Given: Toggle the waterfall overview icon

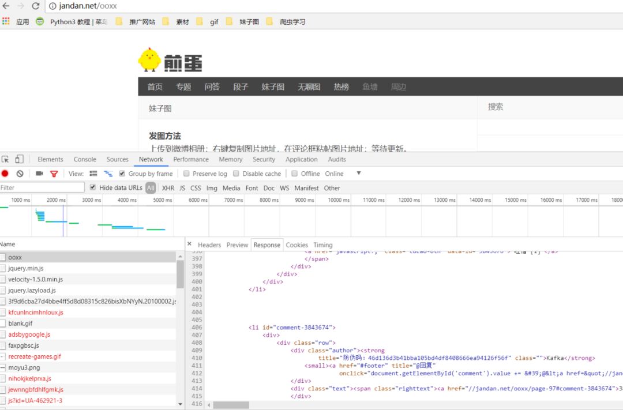Looking at the screenshot, I should [108, 174].
